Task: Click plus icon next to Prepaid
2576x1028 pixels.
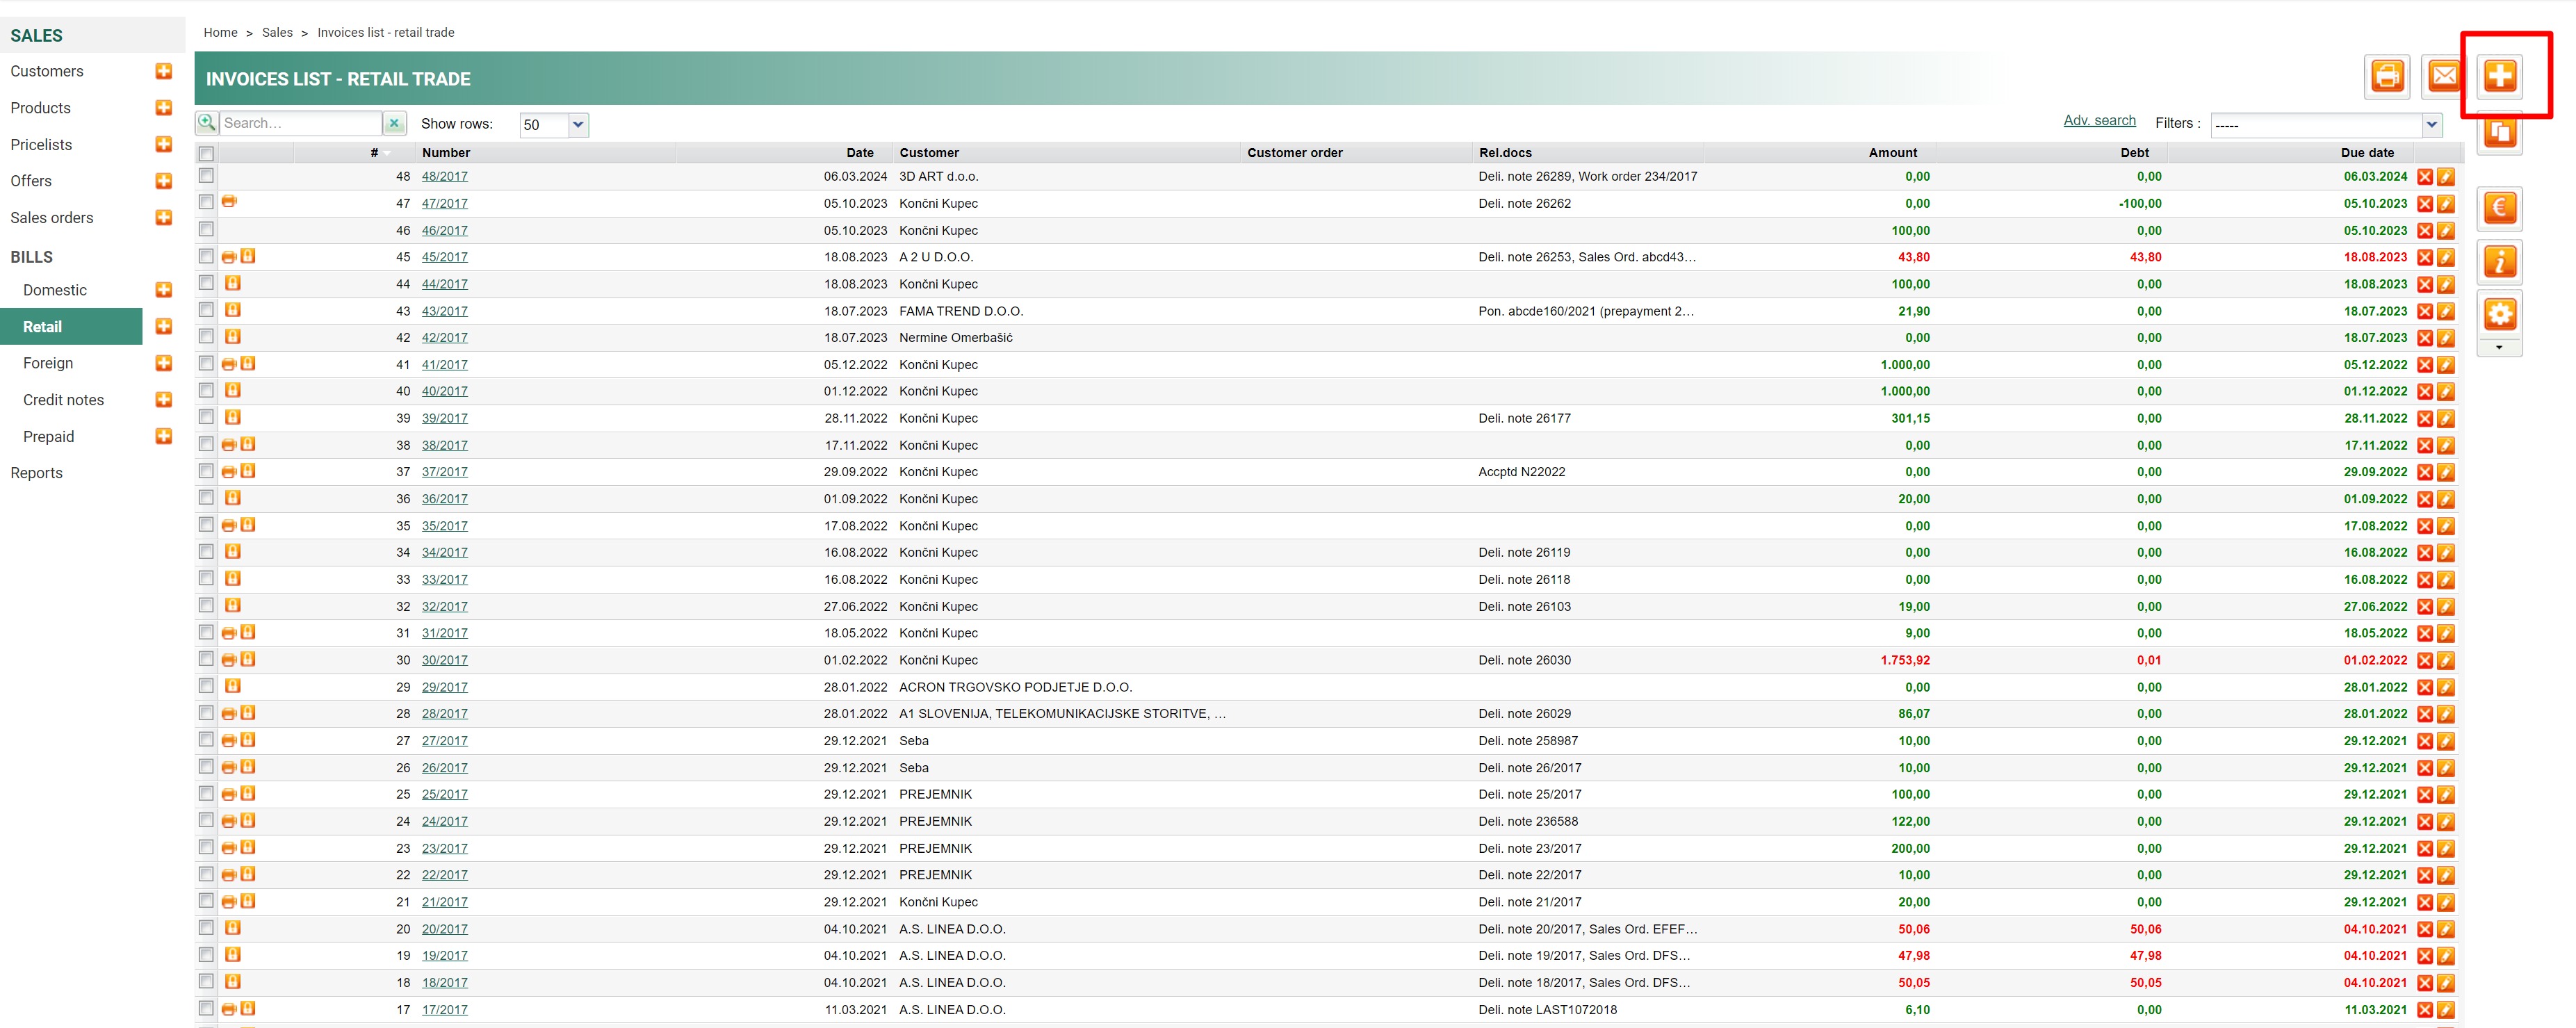Action: [164, 436]
